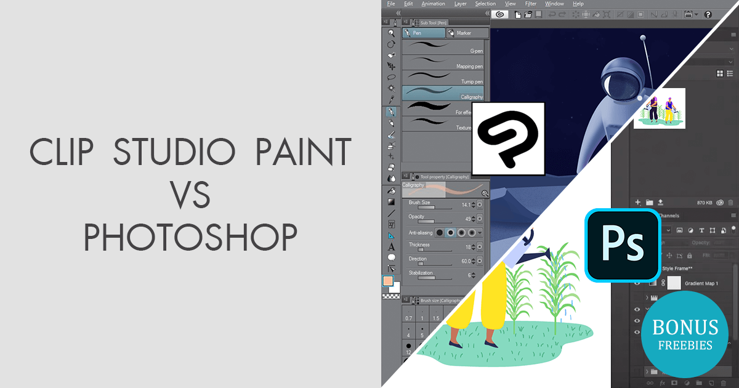Switch to the Marker sub tool tab
This screenshot has height=388, width=739.
click(467, 33)
